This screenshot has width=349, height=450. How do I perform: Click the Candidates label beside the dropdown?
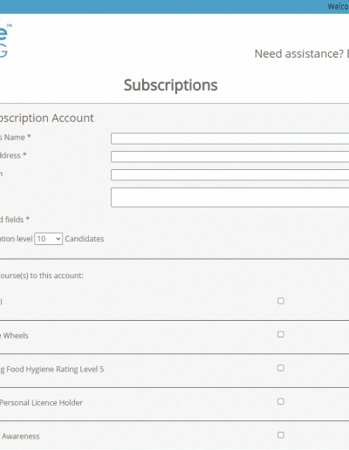(x=85, y=239)
